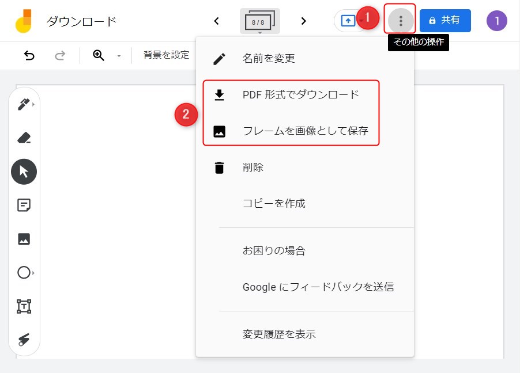Expand pen options arrow beside pen
The height and width of the screenshot is (373, 520).
tap(33, 104)
